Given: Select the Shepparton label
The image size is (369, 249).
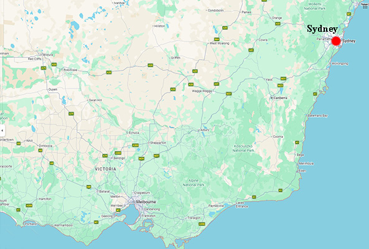Looking at the screenshot, I should [x=158, y=143].
